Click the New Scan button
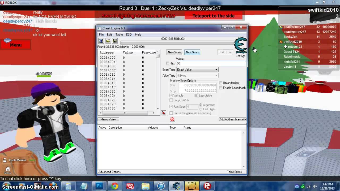Viewport: 340px width, 191px height. (x=174, y=52)
